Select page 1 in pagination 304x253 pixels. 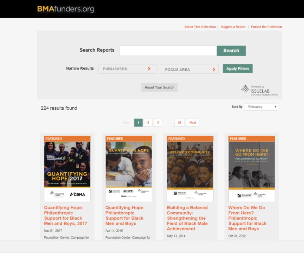coord(138,123)
